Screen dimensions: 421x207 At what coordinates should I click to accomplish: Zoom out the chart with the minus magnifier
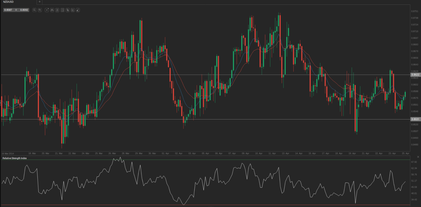[x=35, y=10]
